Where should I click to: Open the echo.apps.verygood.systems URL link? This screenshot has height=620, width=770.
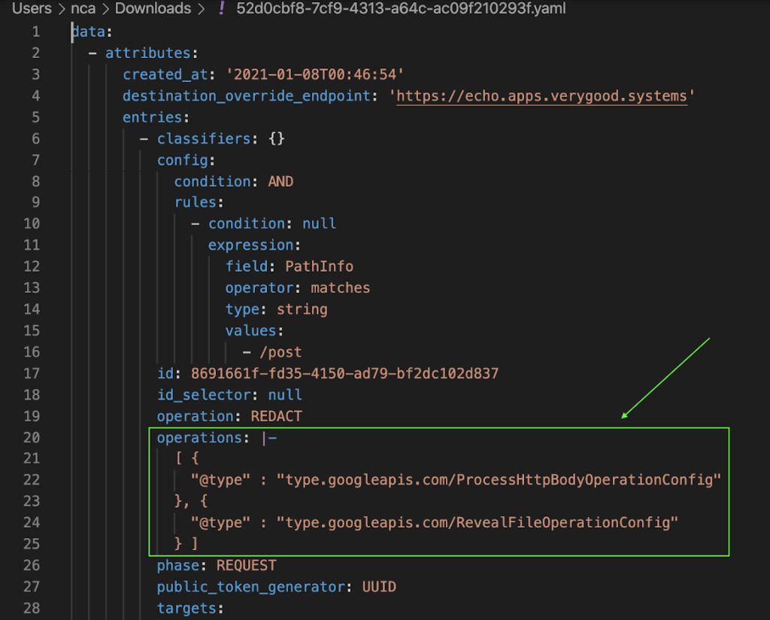tap(541, 96)
